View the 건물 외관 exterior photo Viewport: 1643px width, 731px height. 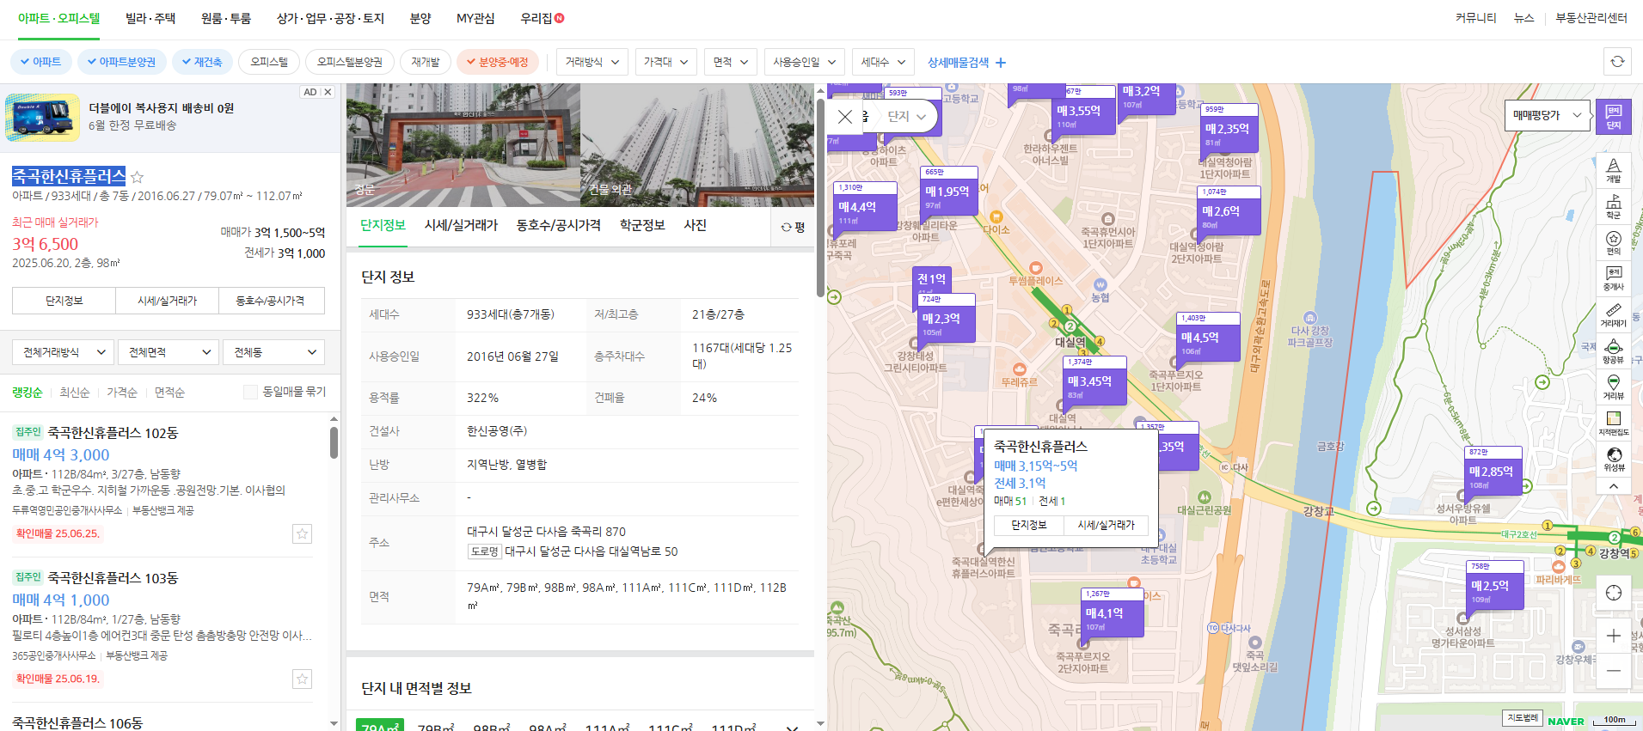697,145
